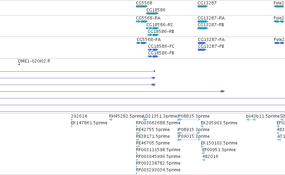Click the CG18586-PB protein glyph
Image resolution: width=285 pixels, height=175 pixels.
(153, 56)
